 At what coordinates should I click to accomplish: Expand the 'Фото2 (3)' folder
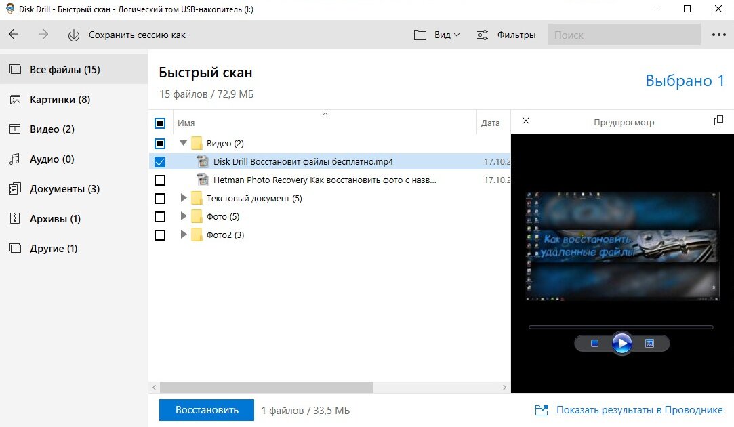click(184, 234)
